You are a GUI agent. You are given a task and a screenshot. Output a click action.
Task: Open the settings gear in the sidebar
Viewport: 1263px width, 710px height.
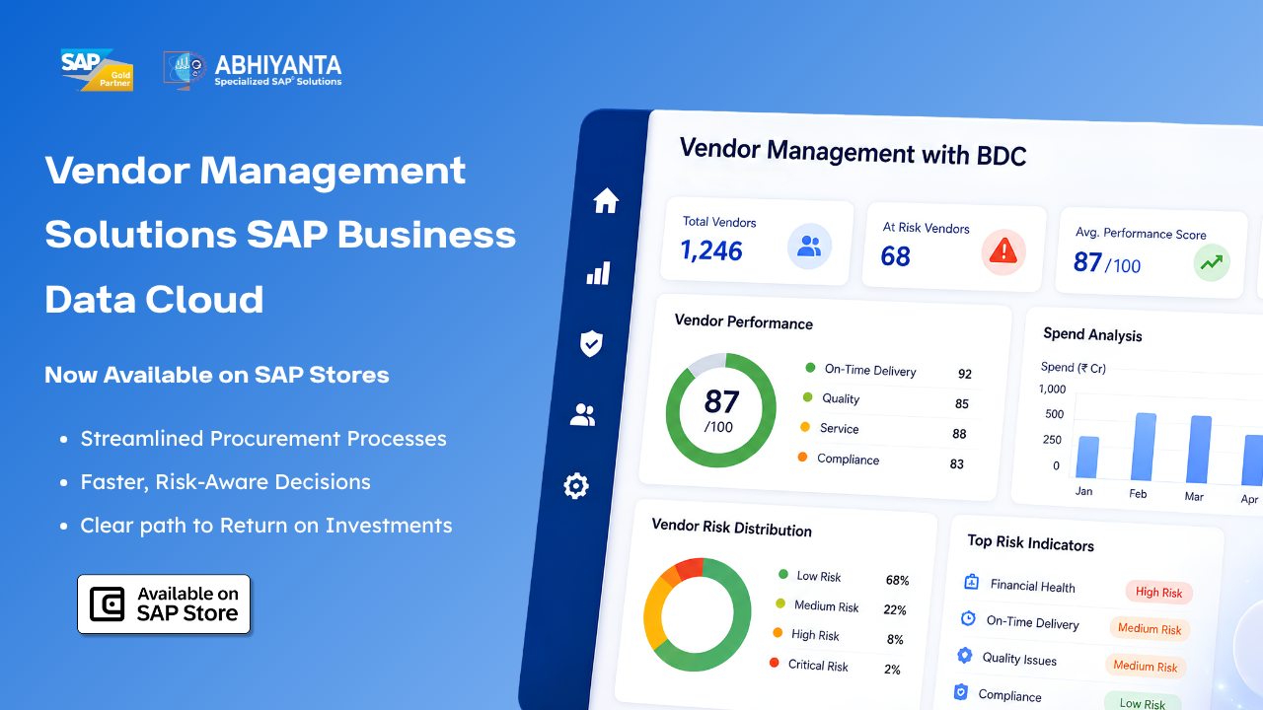[x=576, y=485]
